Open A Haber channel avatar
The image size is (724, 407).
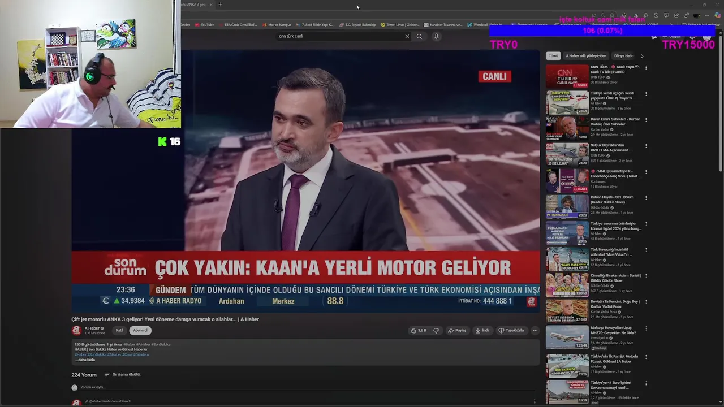76,330
